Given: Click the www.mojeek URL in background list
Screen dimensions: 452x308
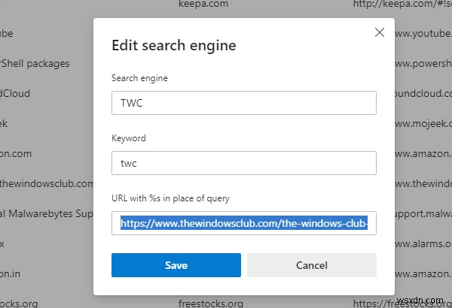Looking at the screenshot, I should pos(423,124).
